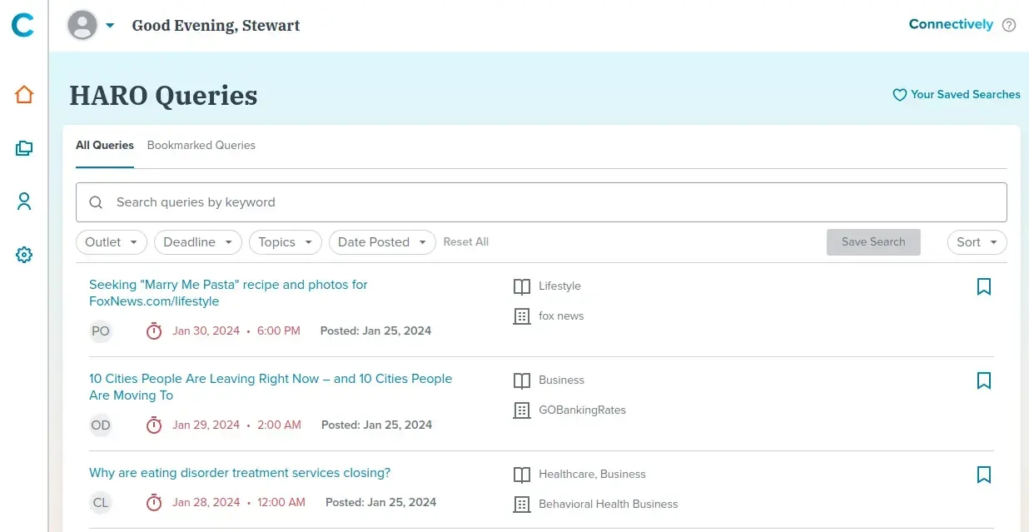
Task: Click the Save Search button
Action: tap(872, 242)
